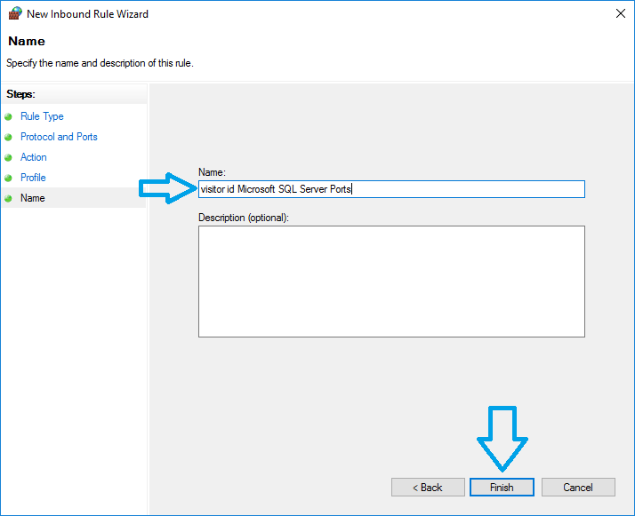Click the green dot next to Protocol and Ports
635x516 pixels.
pyautogui.click(x=9, y=137)
